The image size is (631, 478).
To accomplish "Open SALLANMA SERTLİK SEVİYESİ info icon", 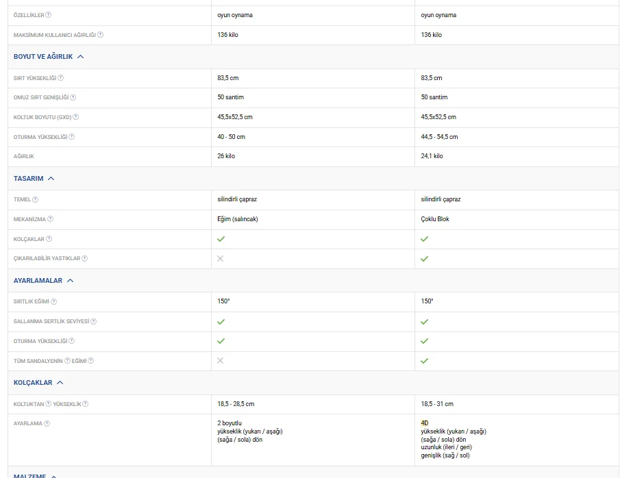I will (x=94, y=322).
